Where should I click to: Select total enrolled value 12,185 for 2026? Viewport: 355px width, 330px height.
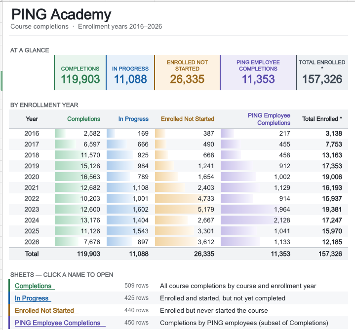tap(332, 242)
